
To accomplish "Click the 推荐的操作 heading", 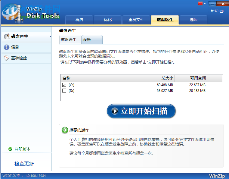I will tap(79, 130).
